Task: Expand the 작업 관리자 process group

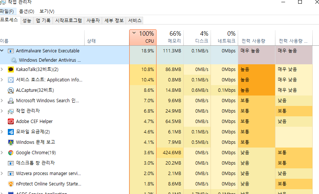Action: coord(2,111)
